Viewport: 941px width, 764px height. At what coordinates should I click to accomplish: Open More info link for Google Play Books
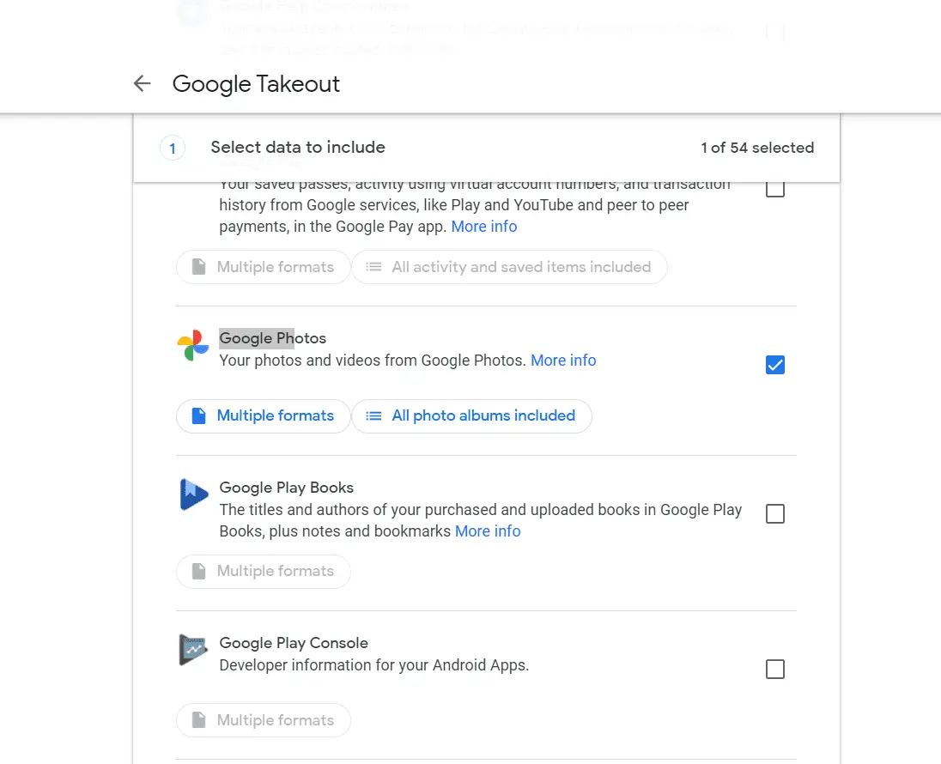pyautogui.click(x=488, y=531)
